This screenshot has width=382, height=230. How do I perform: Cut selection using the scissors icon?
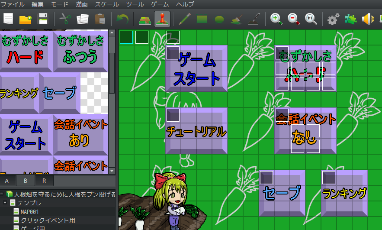pos(65,19)
